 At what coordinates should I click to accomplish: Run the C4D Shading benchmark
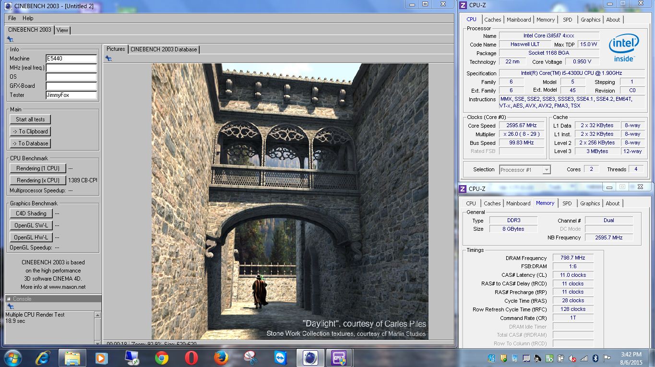tap(31, 213)
